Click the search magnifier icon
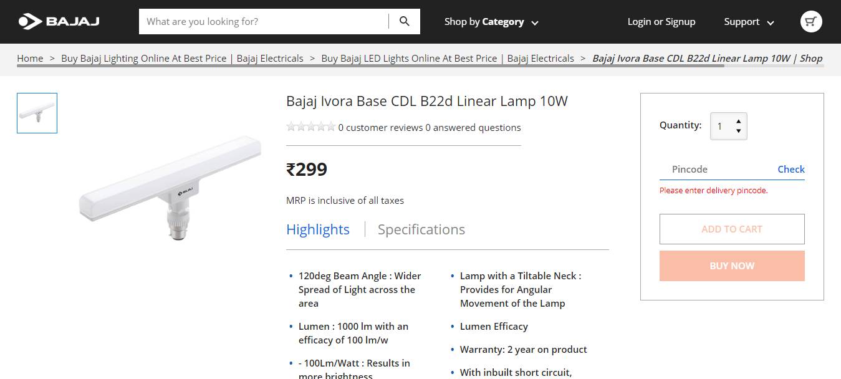This screenshot has height=379, width=841. (405, 22)
